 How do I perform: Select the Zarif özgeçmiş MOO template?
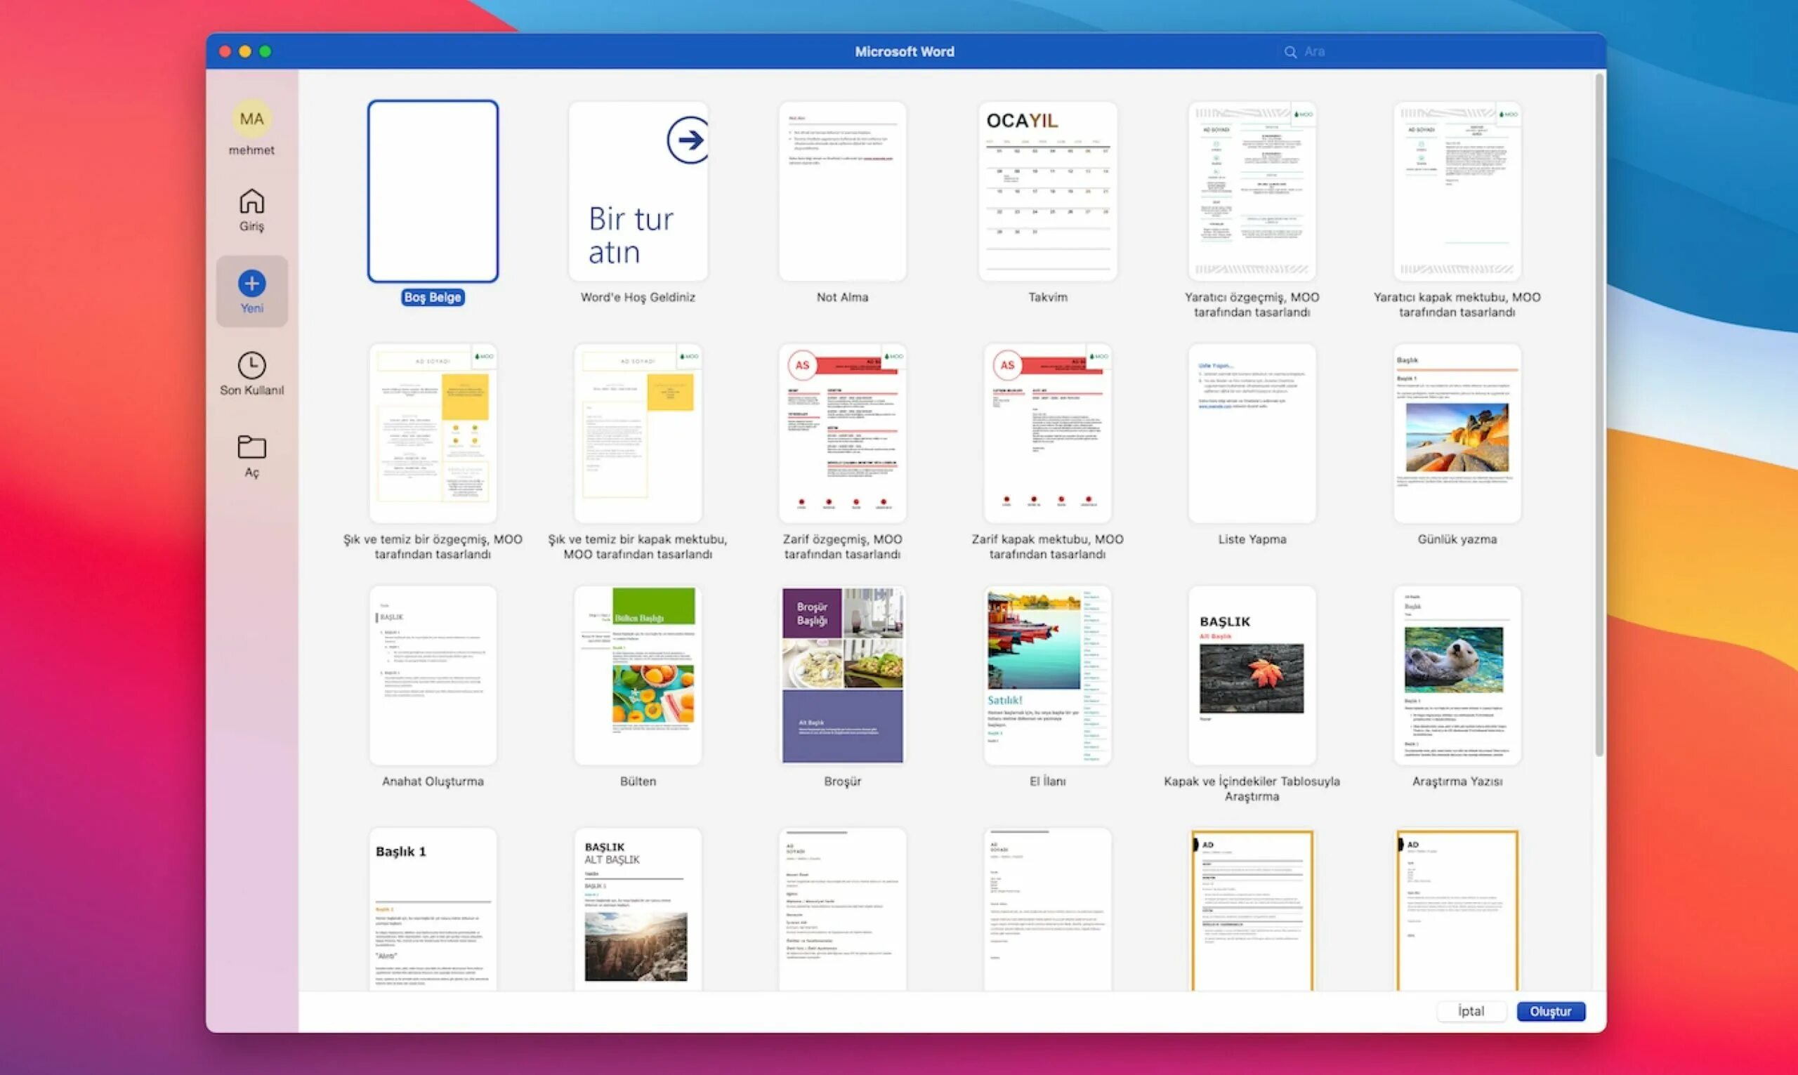pyautogui.click(x=842, y=433)
